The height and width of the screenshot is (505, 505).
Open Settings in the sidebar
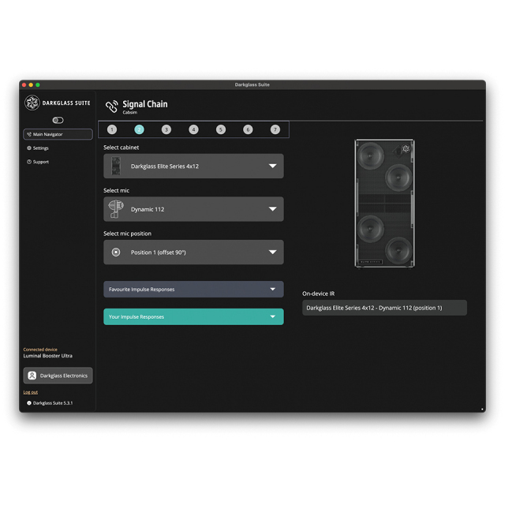click(38, 148)
